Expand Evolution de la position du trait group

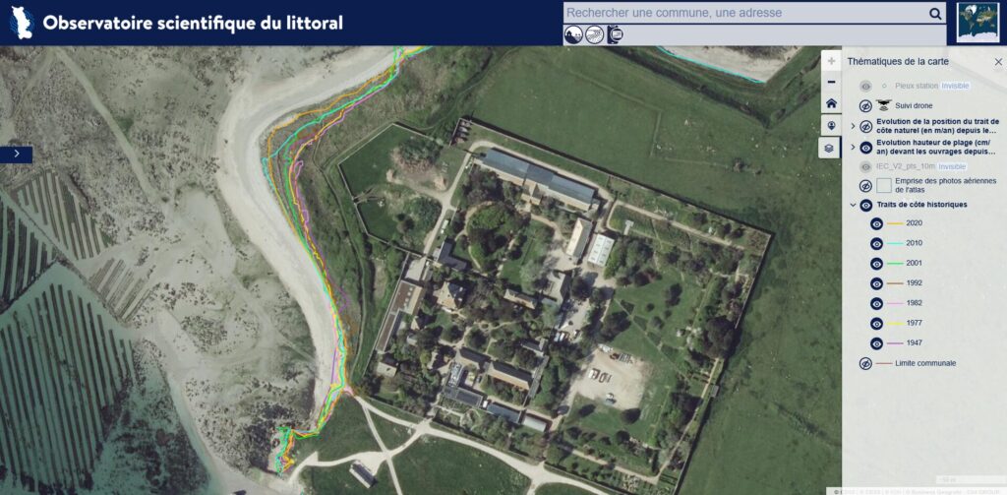pyautogui.click(x=853, y=126)
